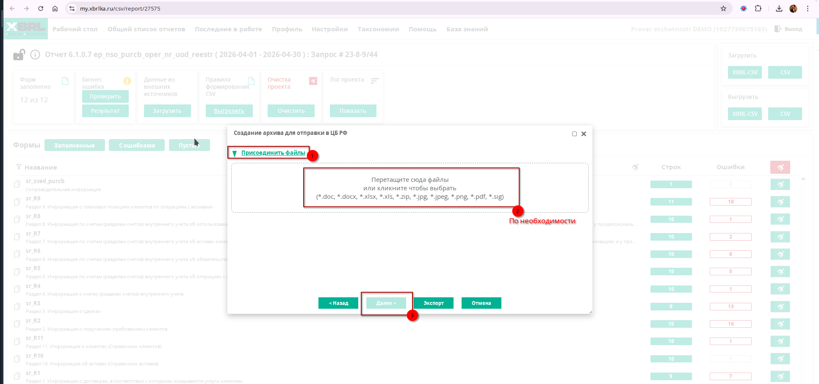Click the red clear-all broom icon in header

780,167
